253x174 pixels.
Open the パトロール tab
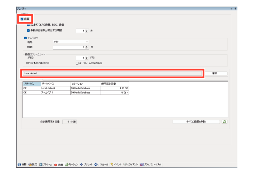point(101,164)
